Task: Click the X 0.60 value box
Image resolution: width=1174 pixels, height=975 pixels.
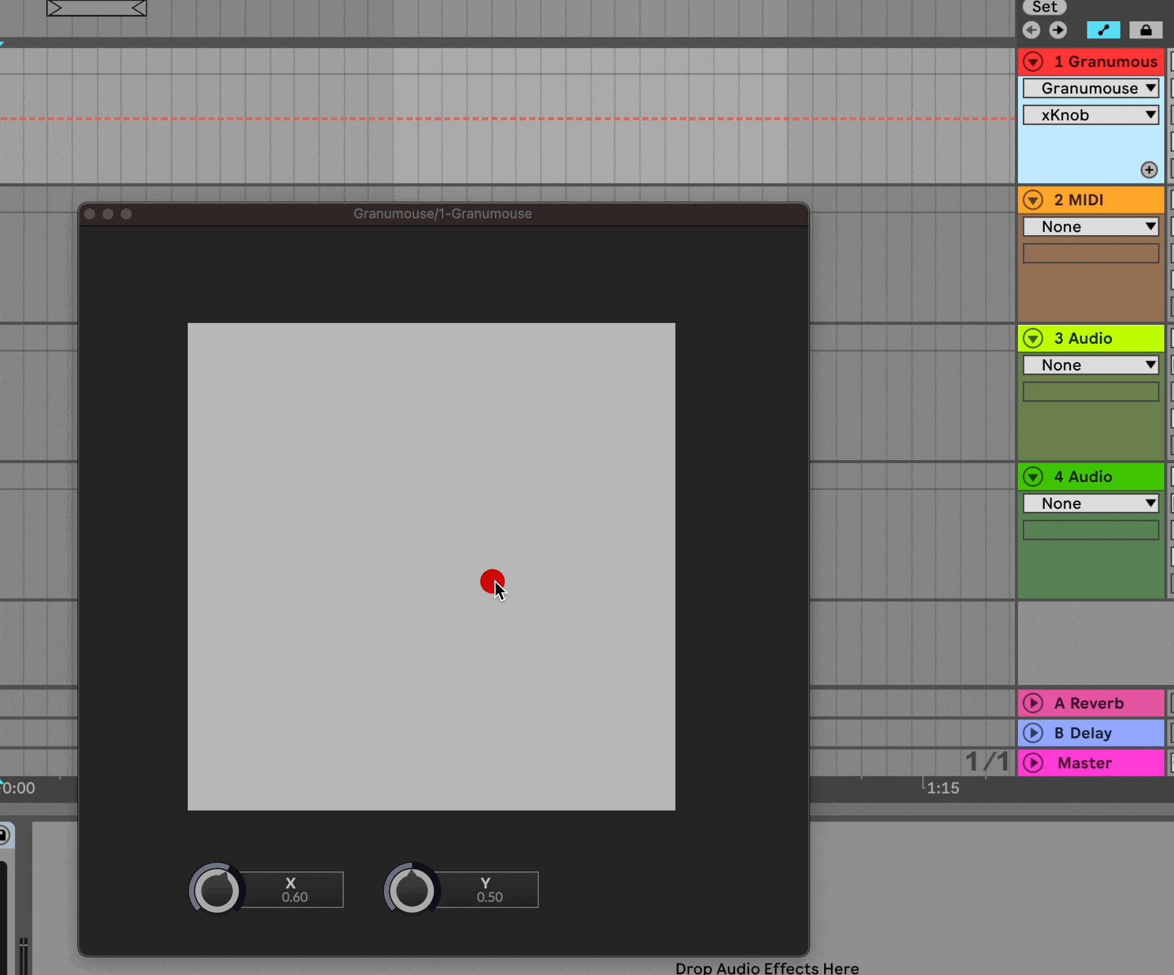Action: [x=294, y=890]
